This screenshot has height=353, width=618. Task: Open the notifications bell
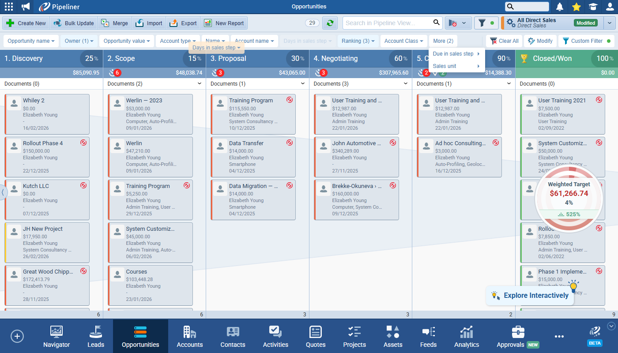pos(560,7)
